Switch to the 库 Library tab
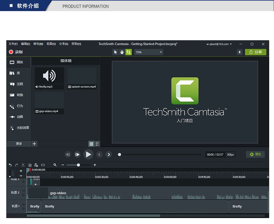The height and width of the screenshot is (224, 274). [x=19, y=73]
